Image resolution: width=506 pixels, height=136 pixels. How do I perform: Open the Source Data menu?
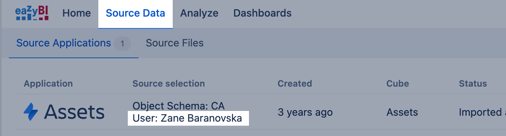click(136, 13)
